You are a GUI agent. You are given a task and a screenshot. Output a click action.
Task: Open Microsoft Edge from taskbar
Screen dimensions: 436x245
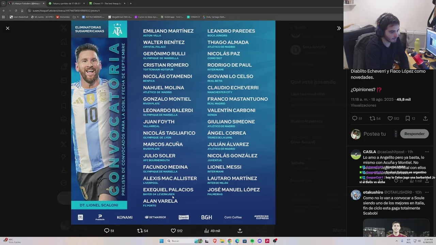(x=237, y=241)
